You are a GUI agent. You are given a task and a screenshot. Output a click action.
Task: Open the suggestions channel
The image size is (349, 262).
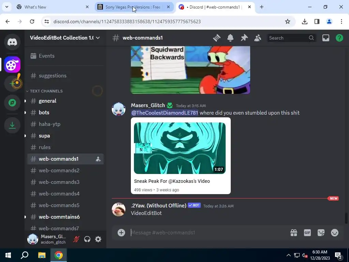pos(65,76)
